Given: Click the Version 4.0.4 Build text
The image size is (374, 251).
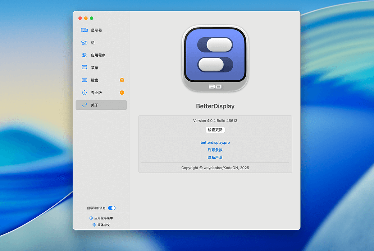Looking at the screenshot, I should 215,120.
